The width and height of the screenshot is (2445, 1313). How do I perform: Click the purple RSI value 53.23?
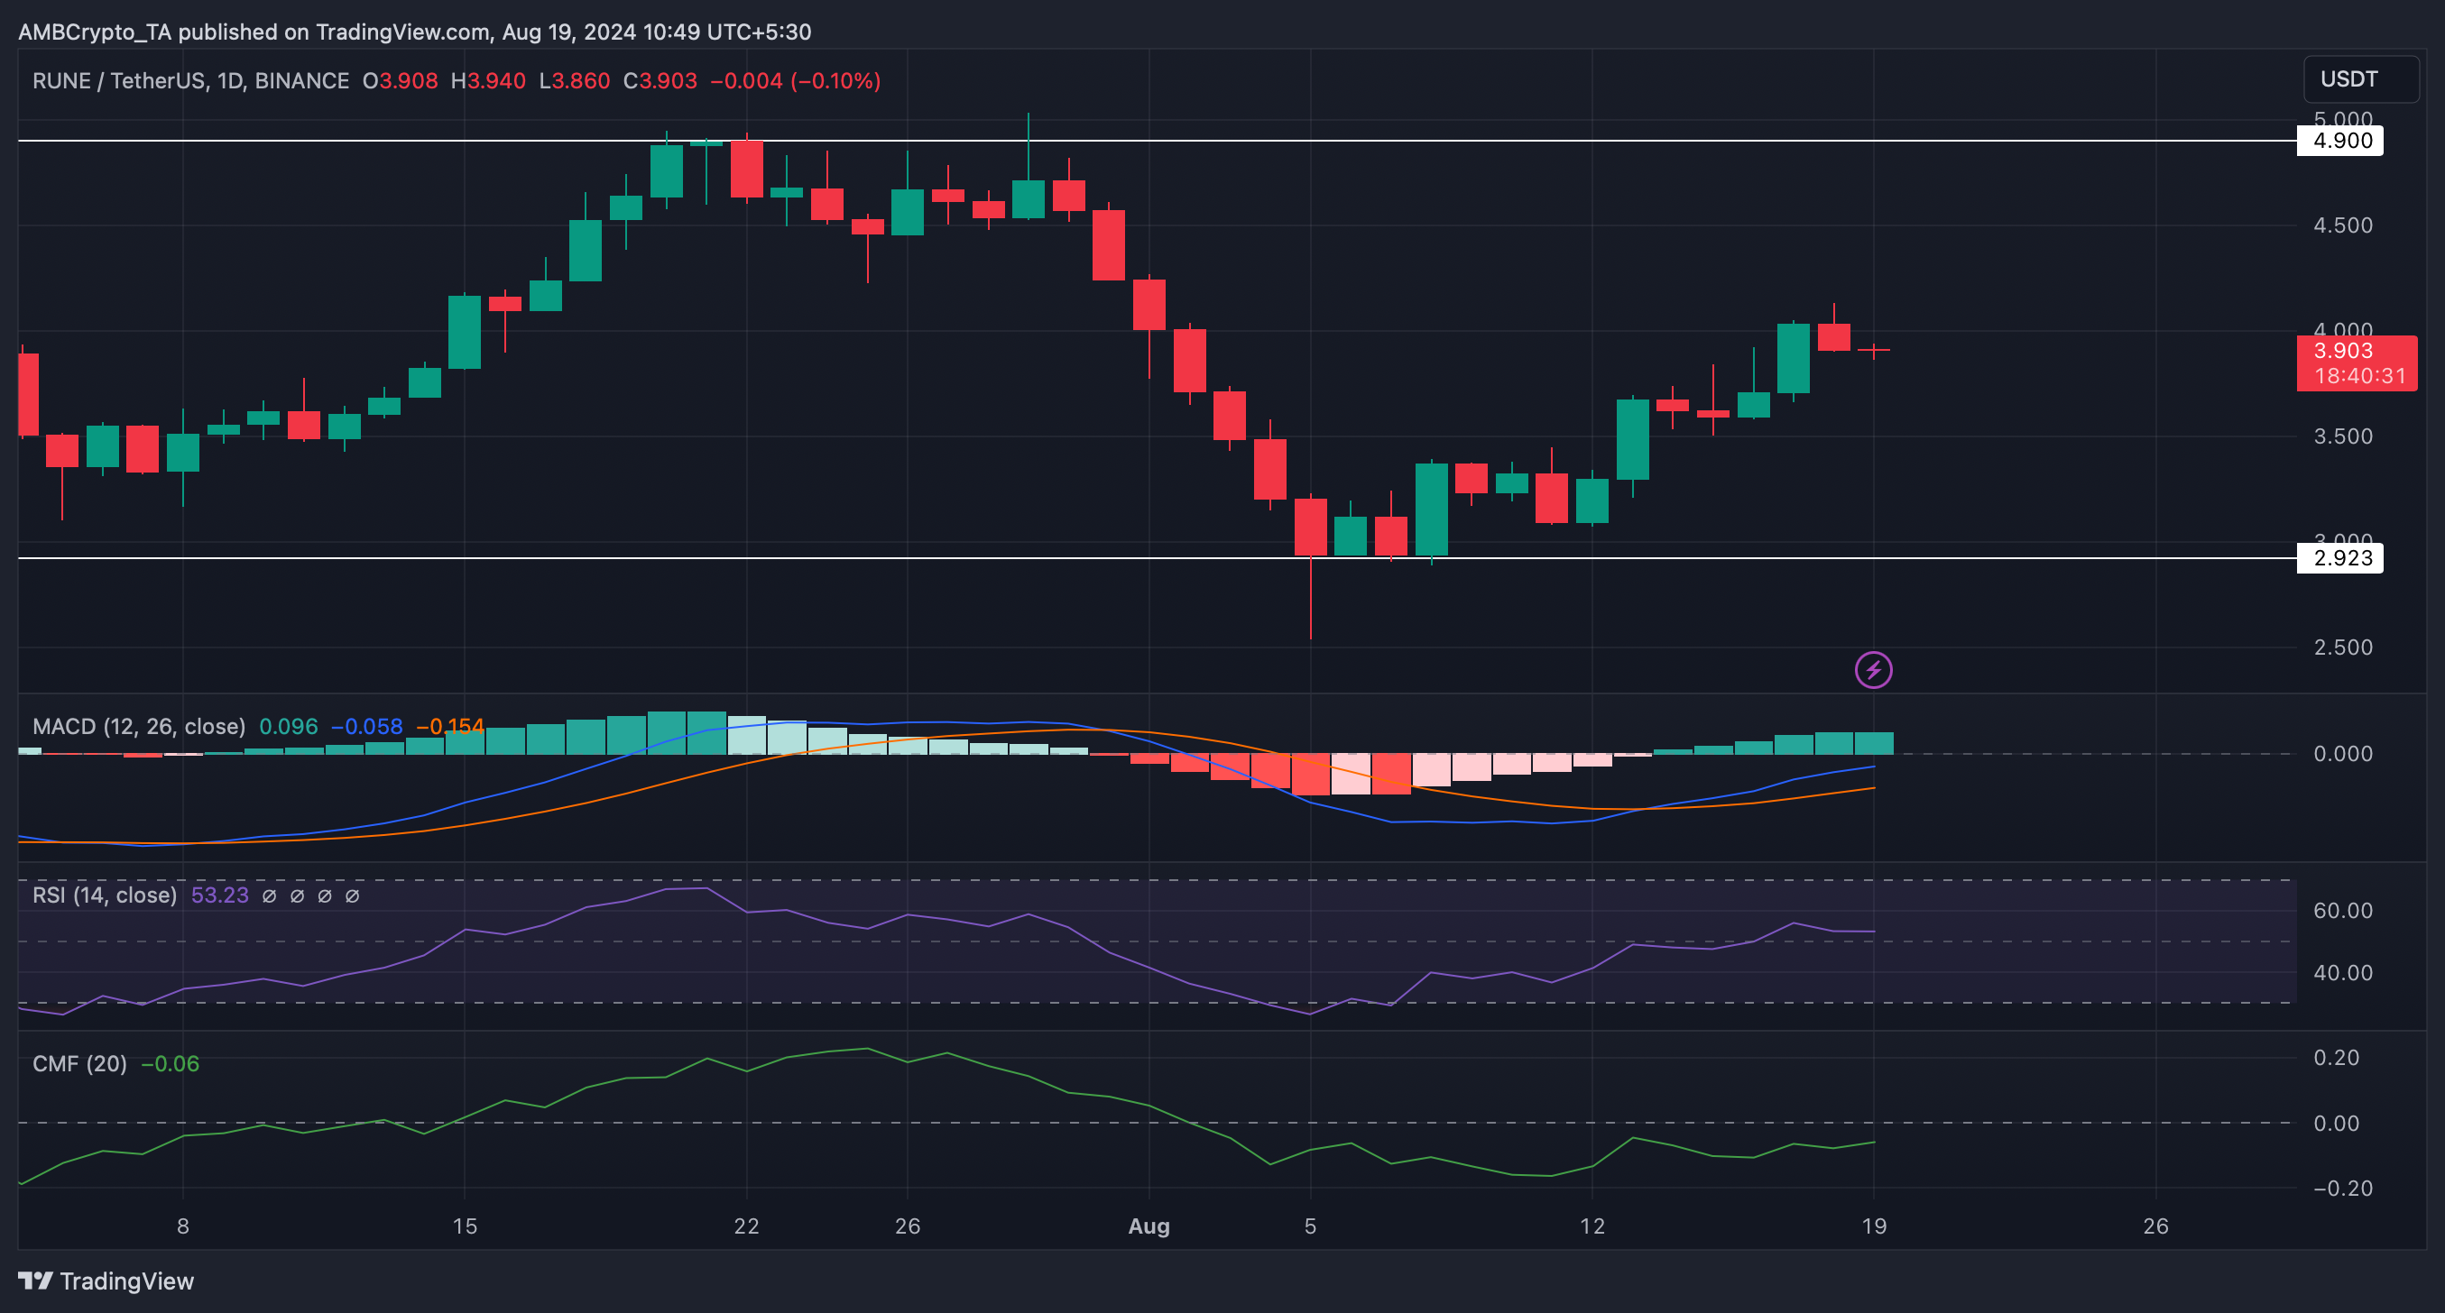click(x=219, y=895)
